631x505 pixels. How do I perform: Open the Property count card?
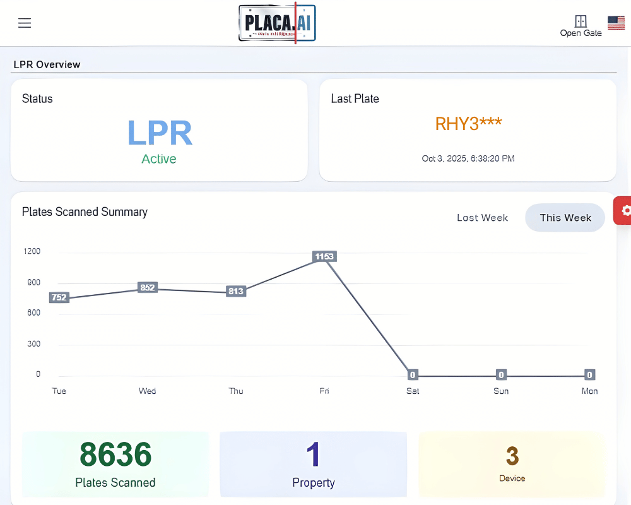pyautogui.click(x=313, y=464)
